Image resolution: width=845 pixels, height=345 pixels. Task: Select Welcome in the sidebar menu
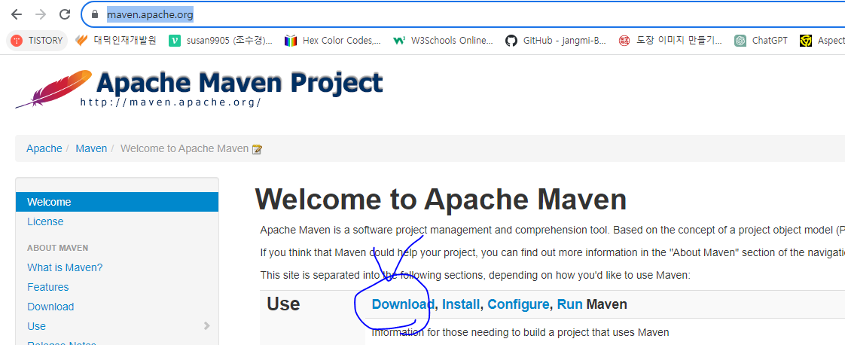click(117, 202)
